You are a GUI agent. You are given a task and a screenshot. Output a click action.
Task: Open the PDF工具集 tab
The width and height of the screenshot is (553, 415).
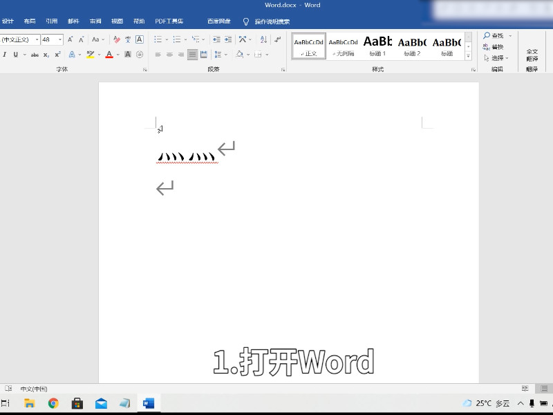click(x=169, y=21)
